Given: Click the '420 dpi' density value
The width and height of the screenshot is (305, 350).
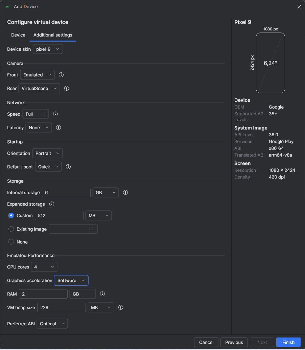Looking at the screenshot, I should coord(277,177).
